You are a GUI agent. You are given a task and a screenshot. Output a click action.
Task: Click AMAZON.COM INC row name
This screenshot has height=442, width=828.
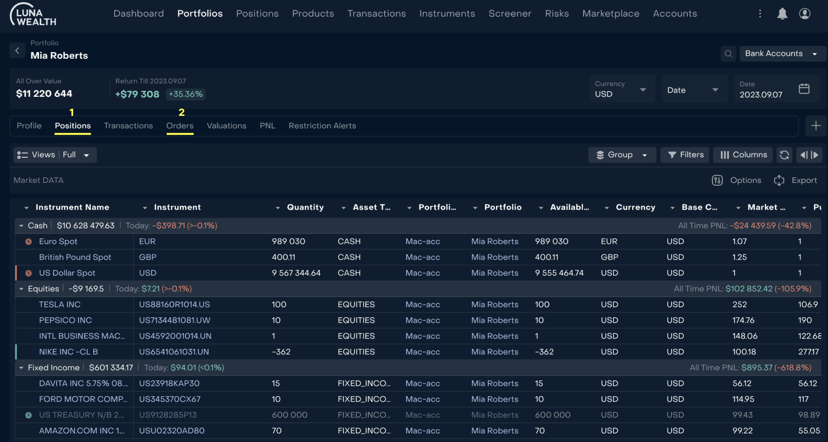click(81, 431)
